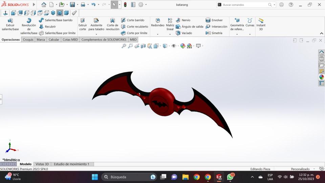Viewport: 325px width, 183px height.
Task: Expand Curvas dropdown arrow
Action: [x=250, y=34]
